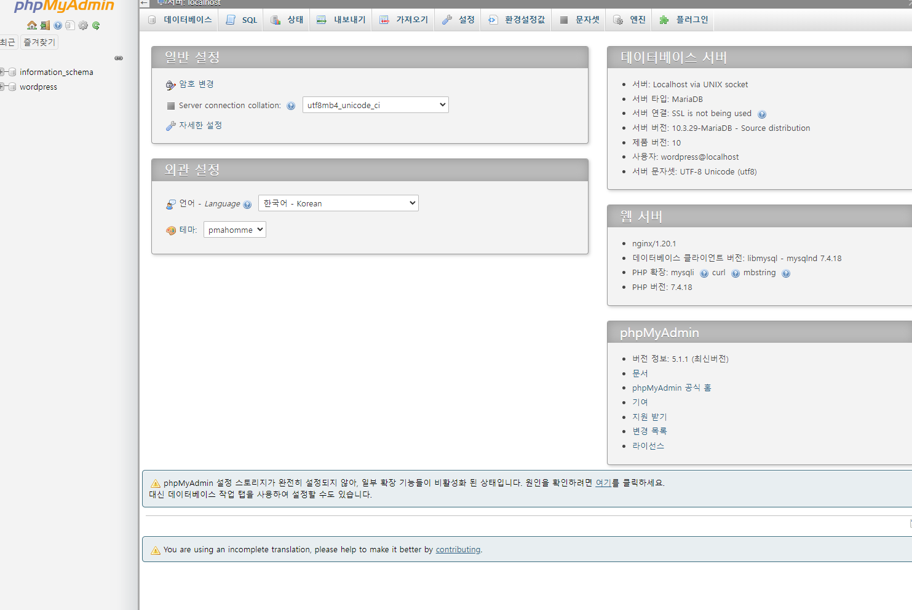This screenshot has height=610, width=912.
Task: Open the MariaDB documentation page icon
Action: pos(70,25)
